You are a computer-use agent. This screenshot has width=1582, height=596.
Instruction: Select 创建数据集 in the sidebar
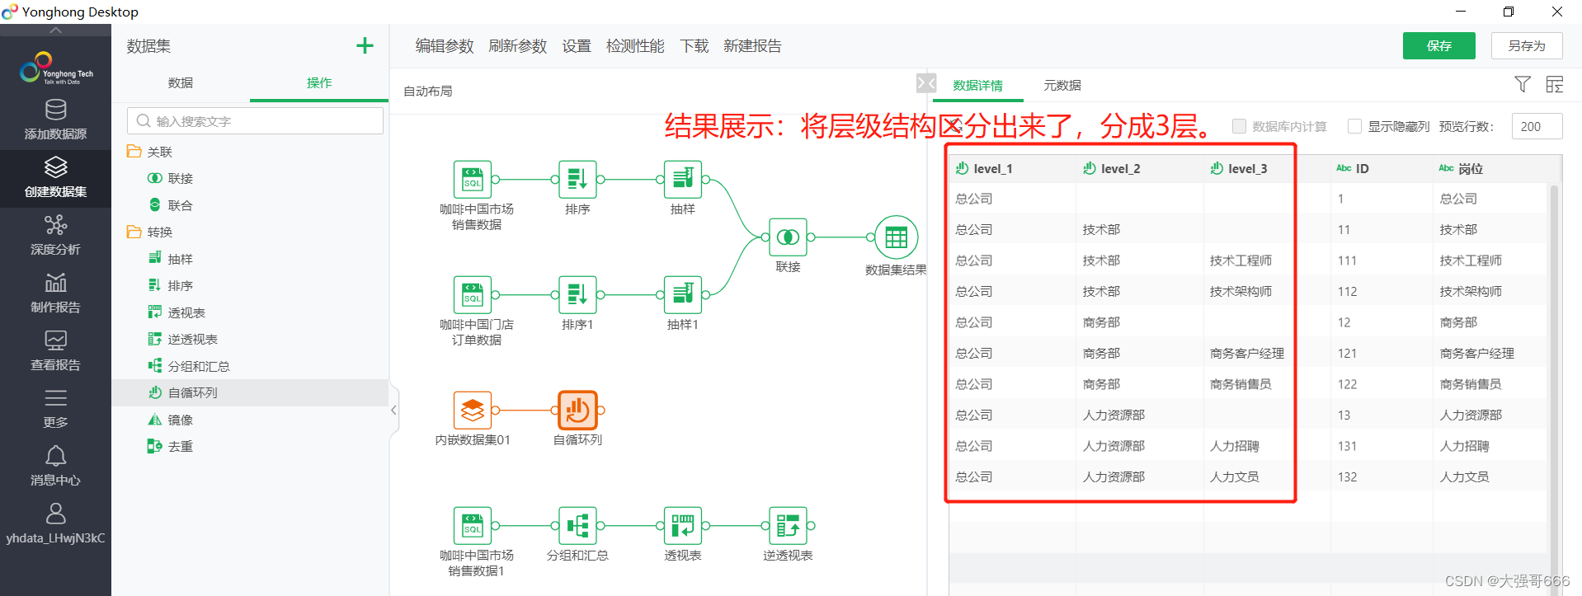(x=55, y=178)
